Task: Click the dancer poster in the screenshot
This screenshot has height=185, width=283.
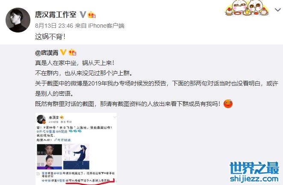Action: [x=76, y=156]
